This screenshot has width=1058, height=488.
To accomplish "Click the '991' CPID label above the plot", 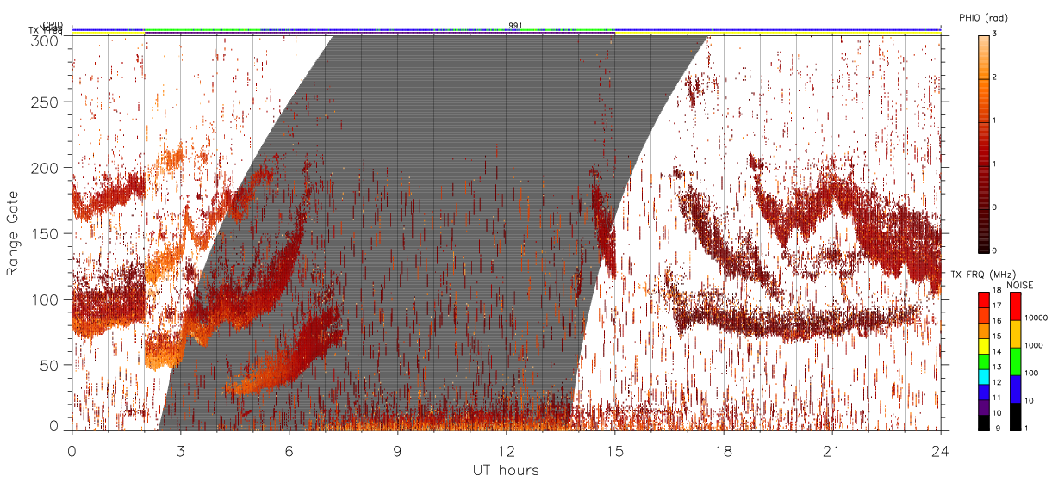I will (514, 26).
